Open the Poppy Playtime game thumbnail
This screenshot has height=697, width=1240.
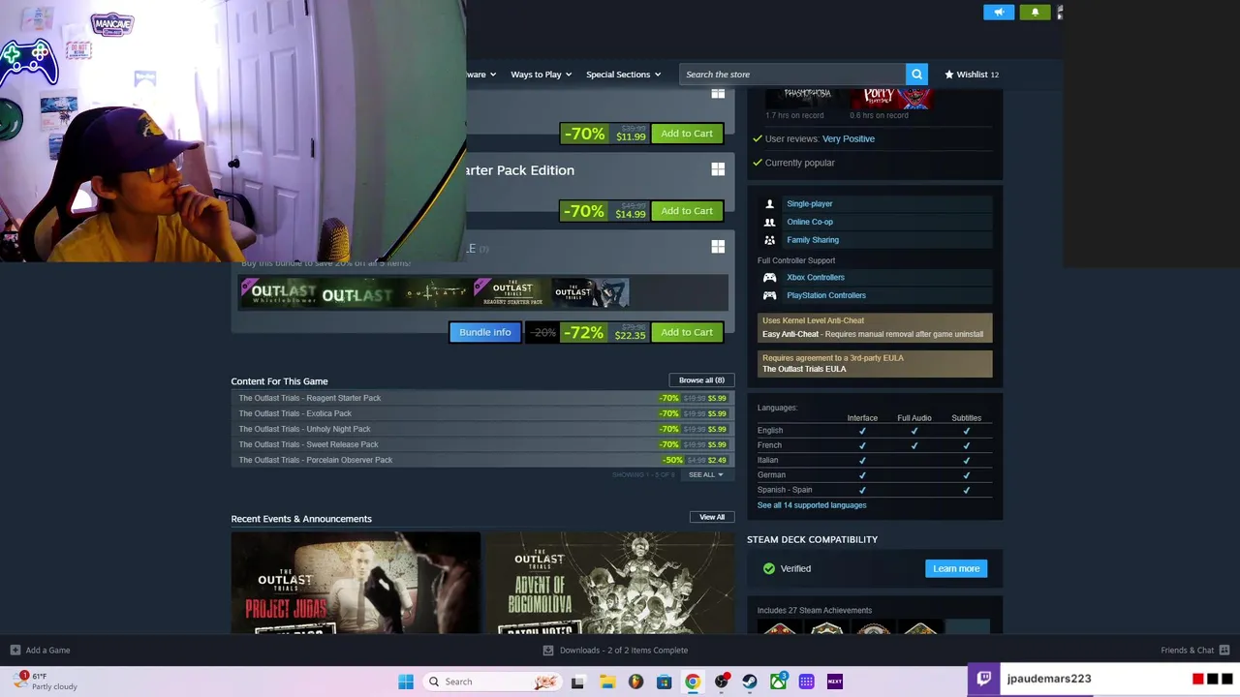[x=891, y=99]
